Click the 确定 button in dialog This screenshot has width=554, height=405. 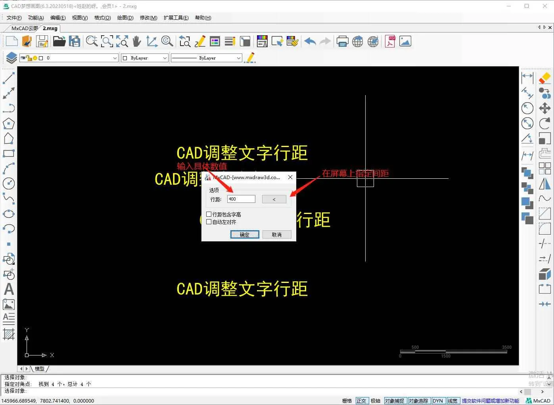click(x=245, y=235)
